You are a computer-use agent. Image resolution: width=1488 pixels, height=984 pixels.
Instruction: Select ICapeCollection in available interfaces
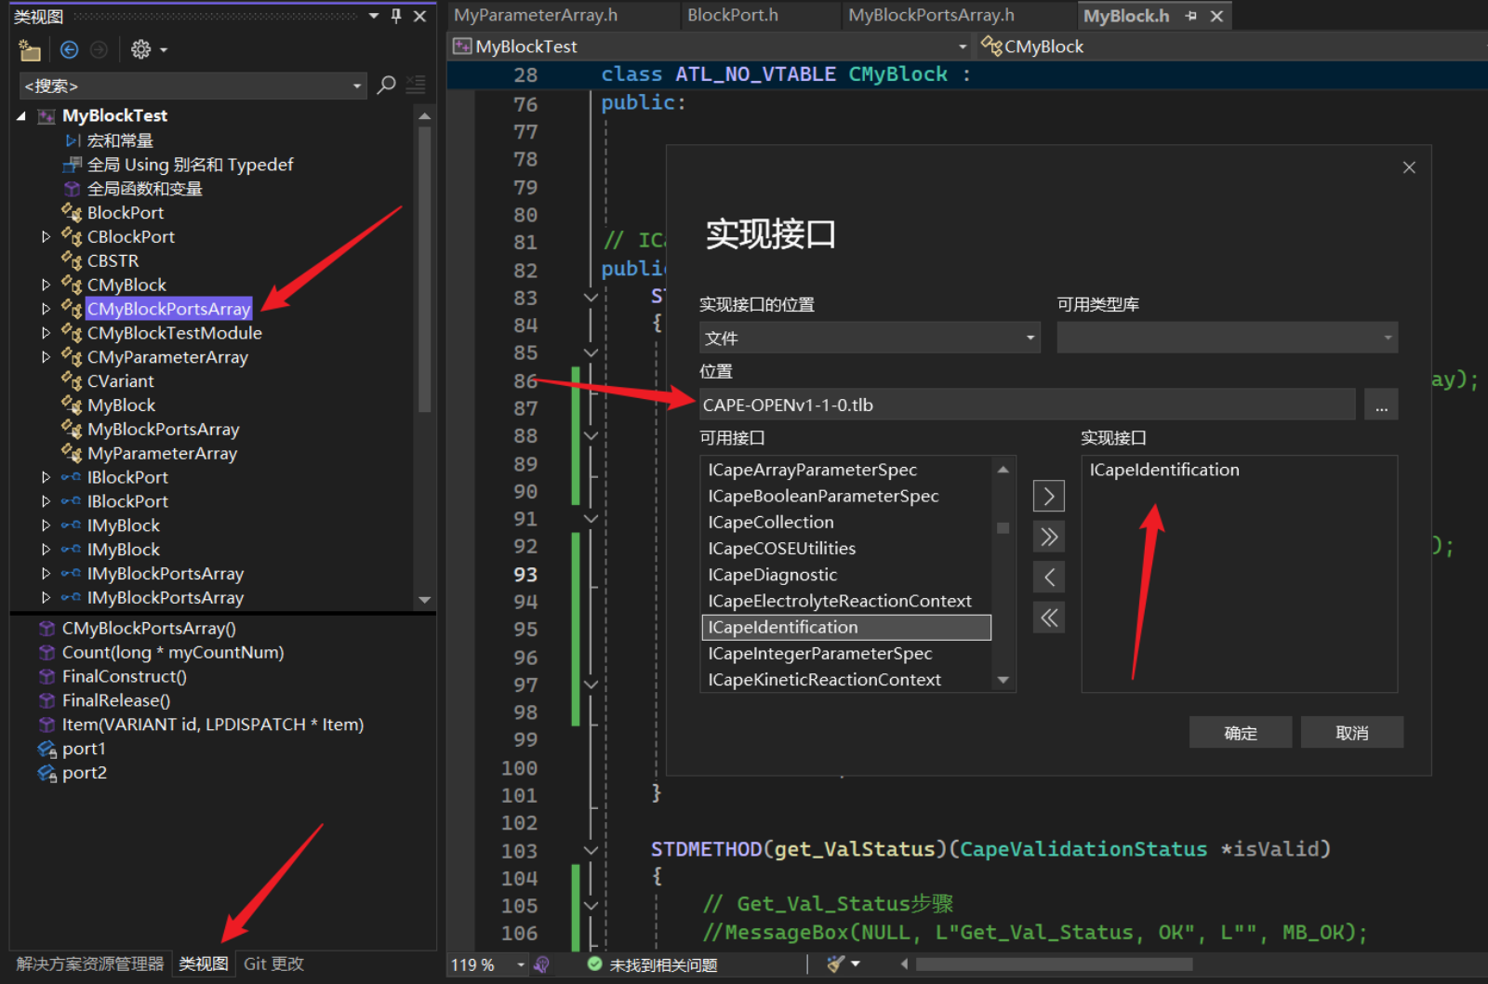pyautogui.click(x=770, y=523)
